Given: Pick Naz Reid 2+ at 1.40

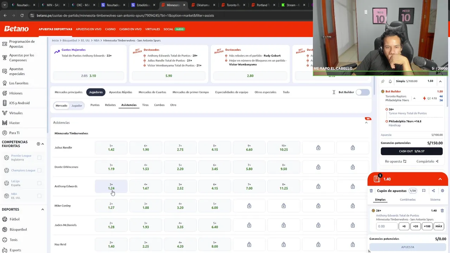Looking at the screenshot, I should [111, 245].
